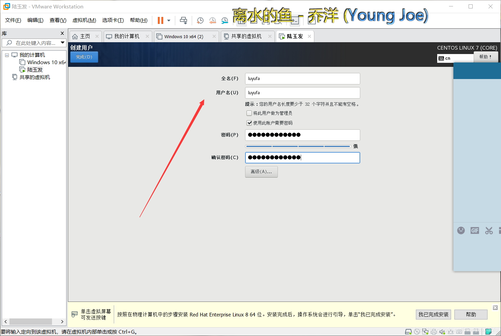The width and height of the screenshot is (501, 336).
Task: Open the power options dropdown beside pause
Action: (169, 20)
